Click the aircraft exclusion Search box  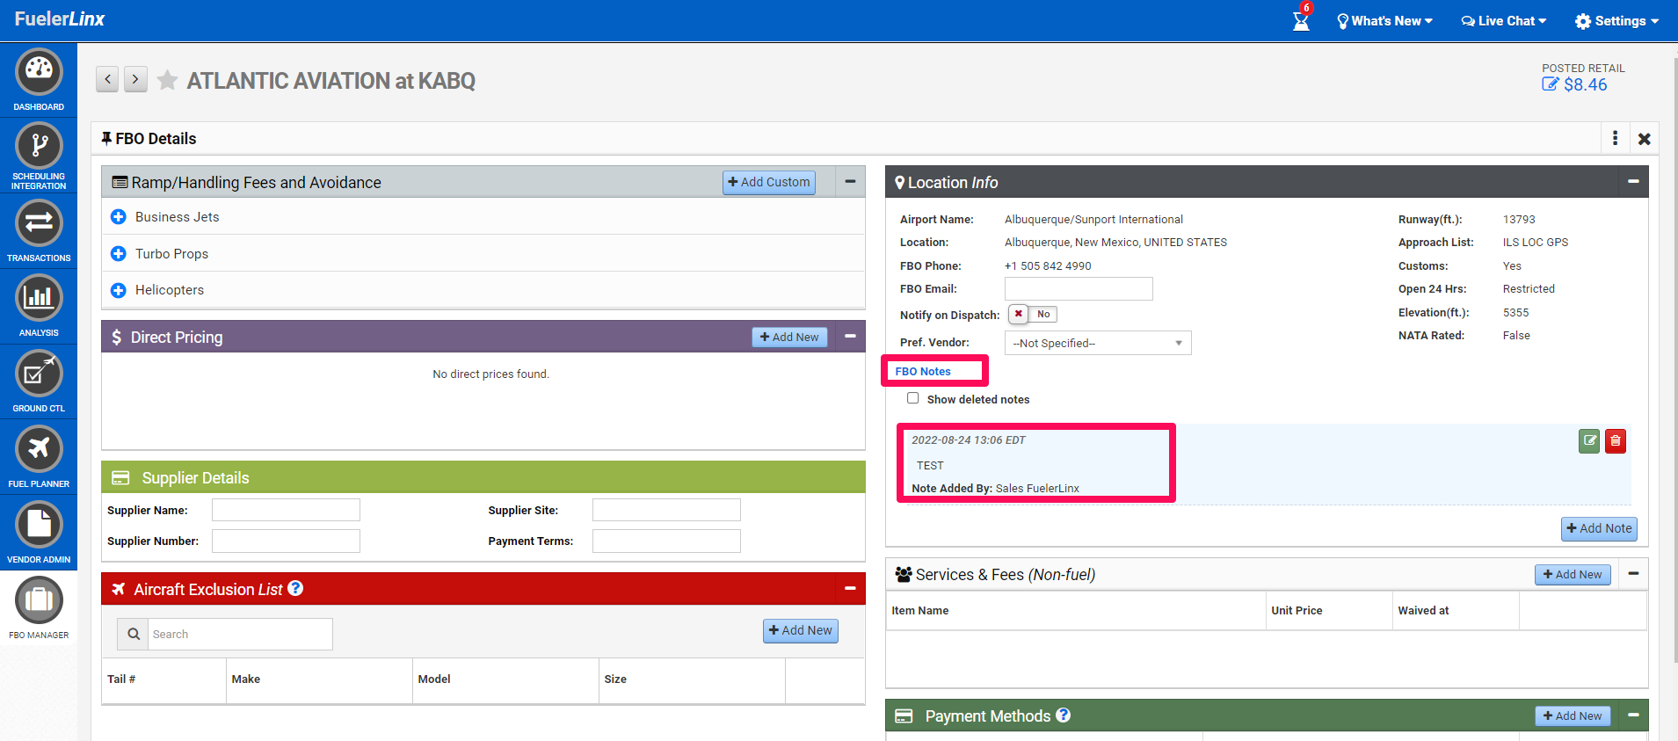click(x=240, y=634)
